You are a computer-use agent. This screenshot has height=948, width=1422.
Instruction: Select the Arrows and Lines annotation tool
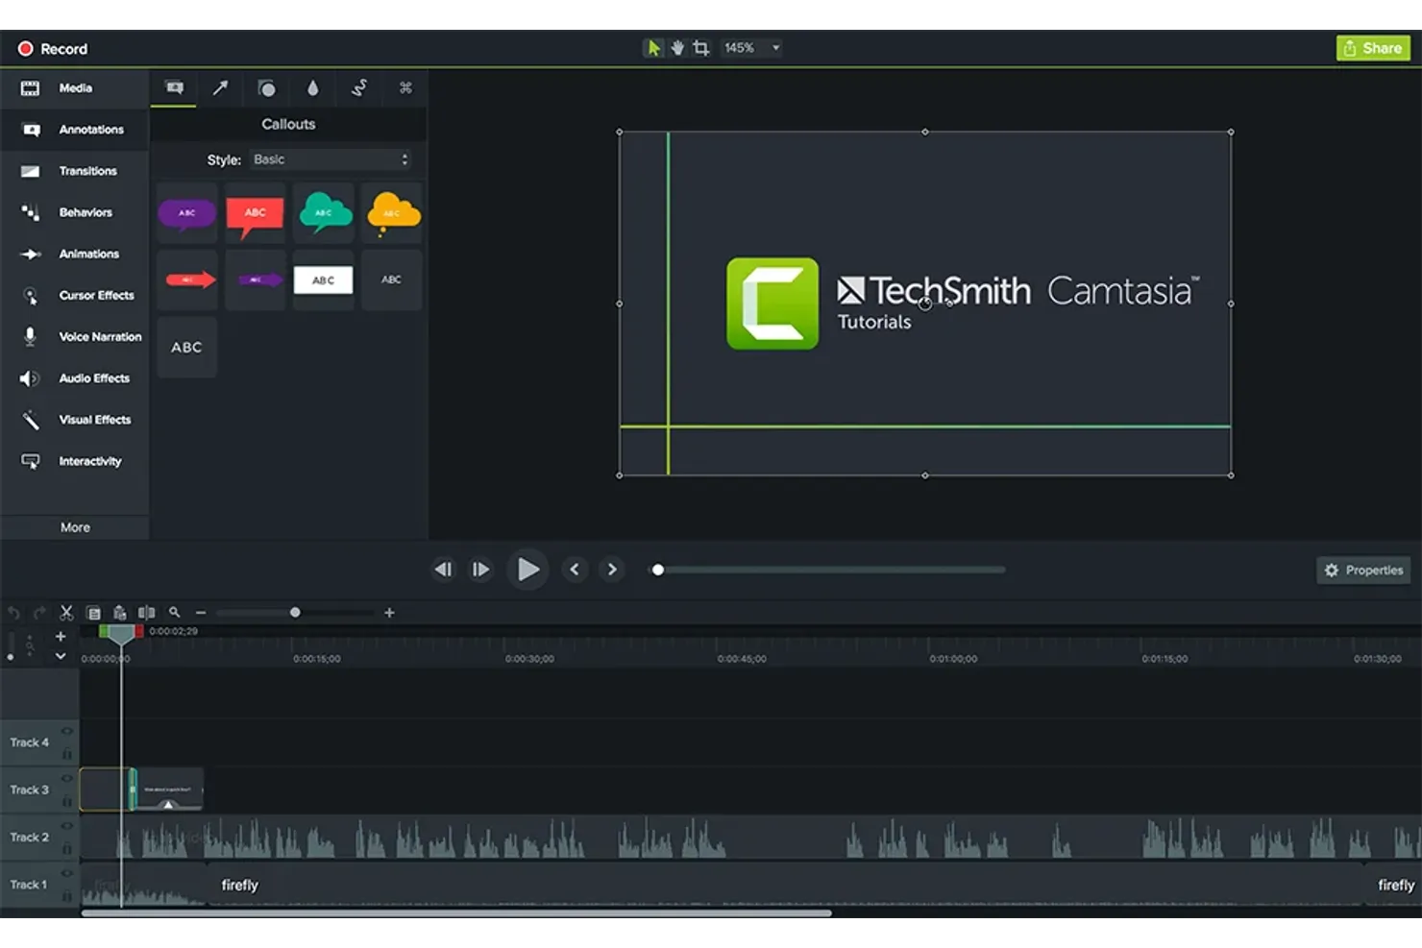pyautogui.click(x=220, y=88)
